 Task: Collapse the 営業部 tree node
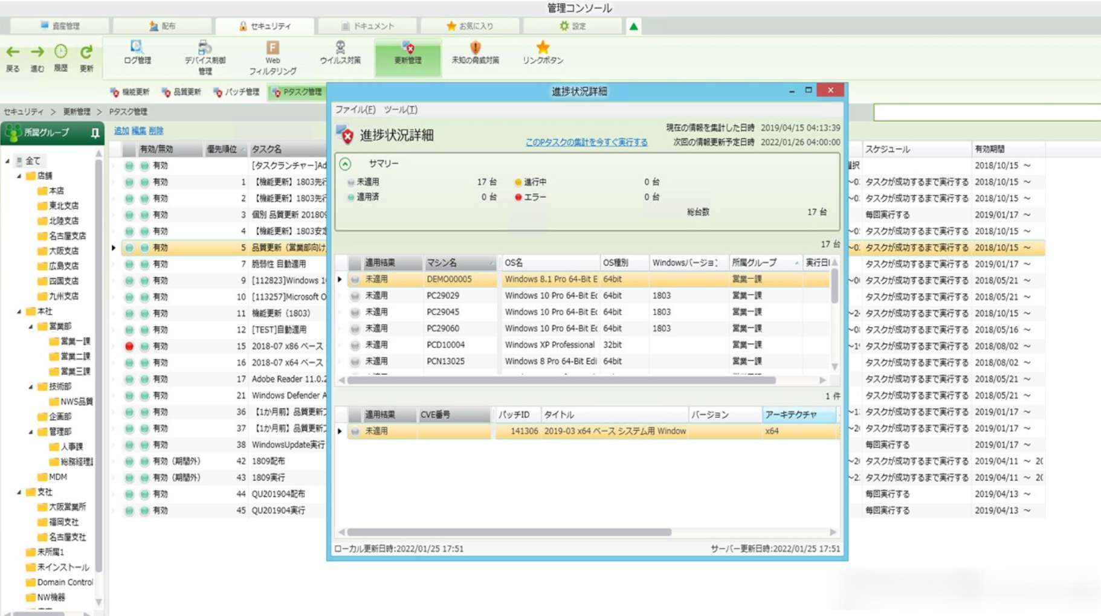(31, 327)
